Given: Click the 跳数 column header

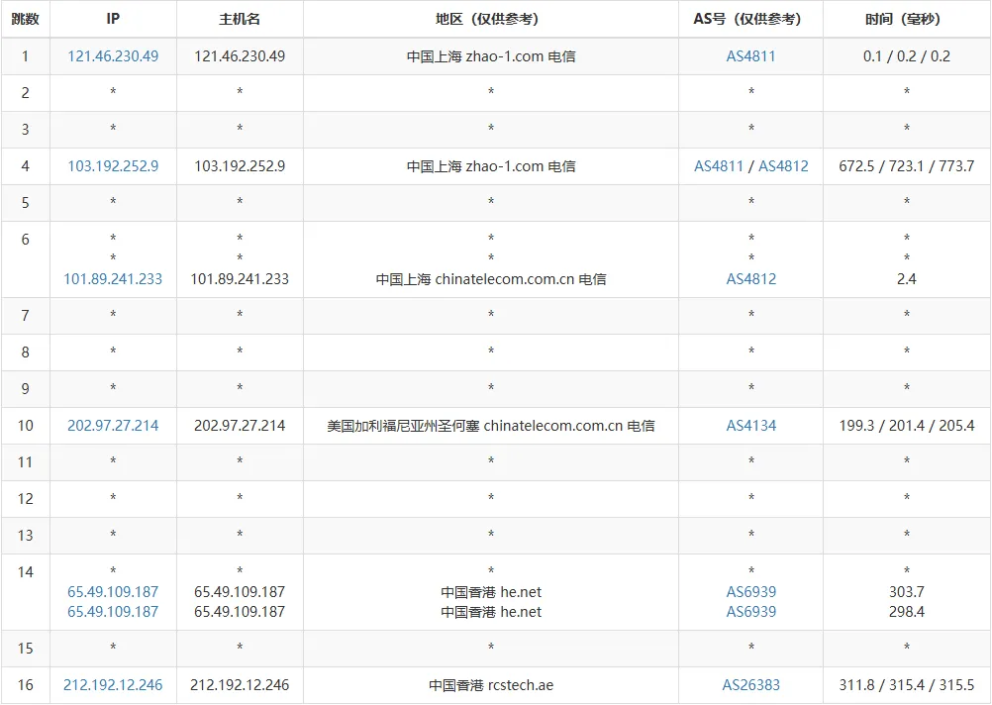Looking at the screenshot, I should pos(24,18).
